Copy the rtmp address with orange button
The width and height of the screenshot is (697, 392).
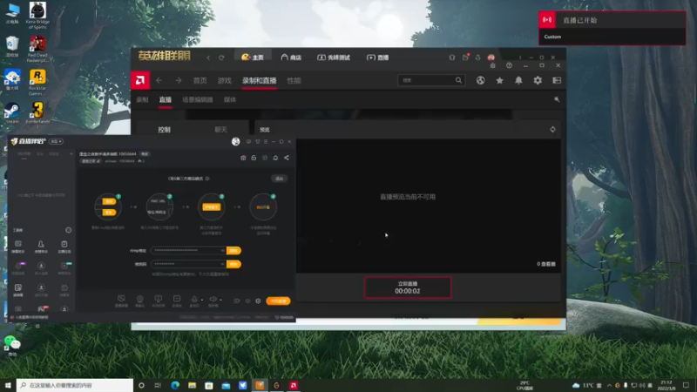click(233, 251)
